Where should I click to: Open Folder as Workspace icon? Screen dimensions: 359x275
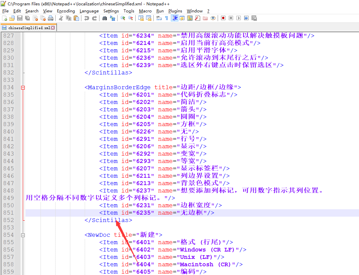(205, 18)
